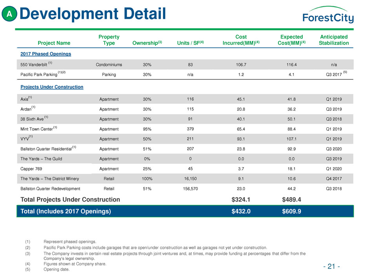This screenshot has width=369, height=276.
Task: Click the "0%" ownership for The Guild
Action: pos(147,159)
